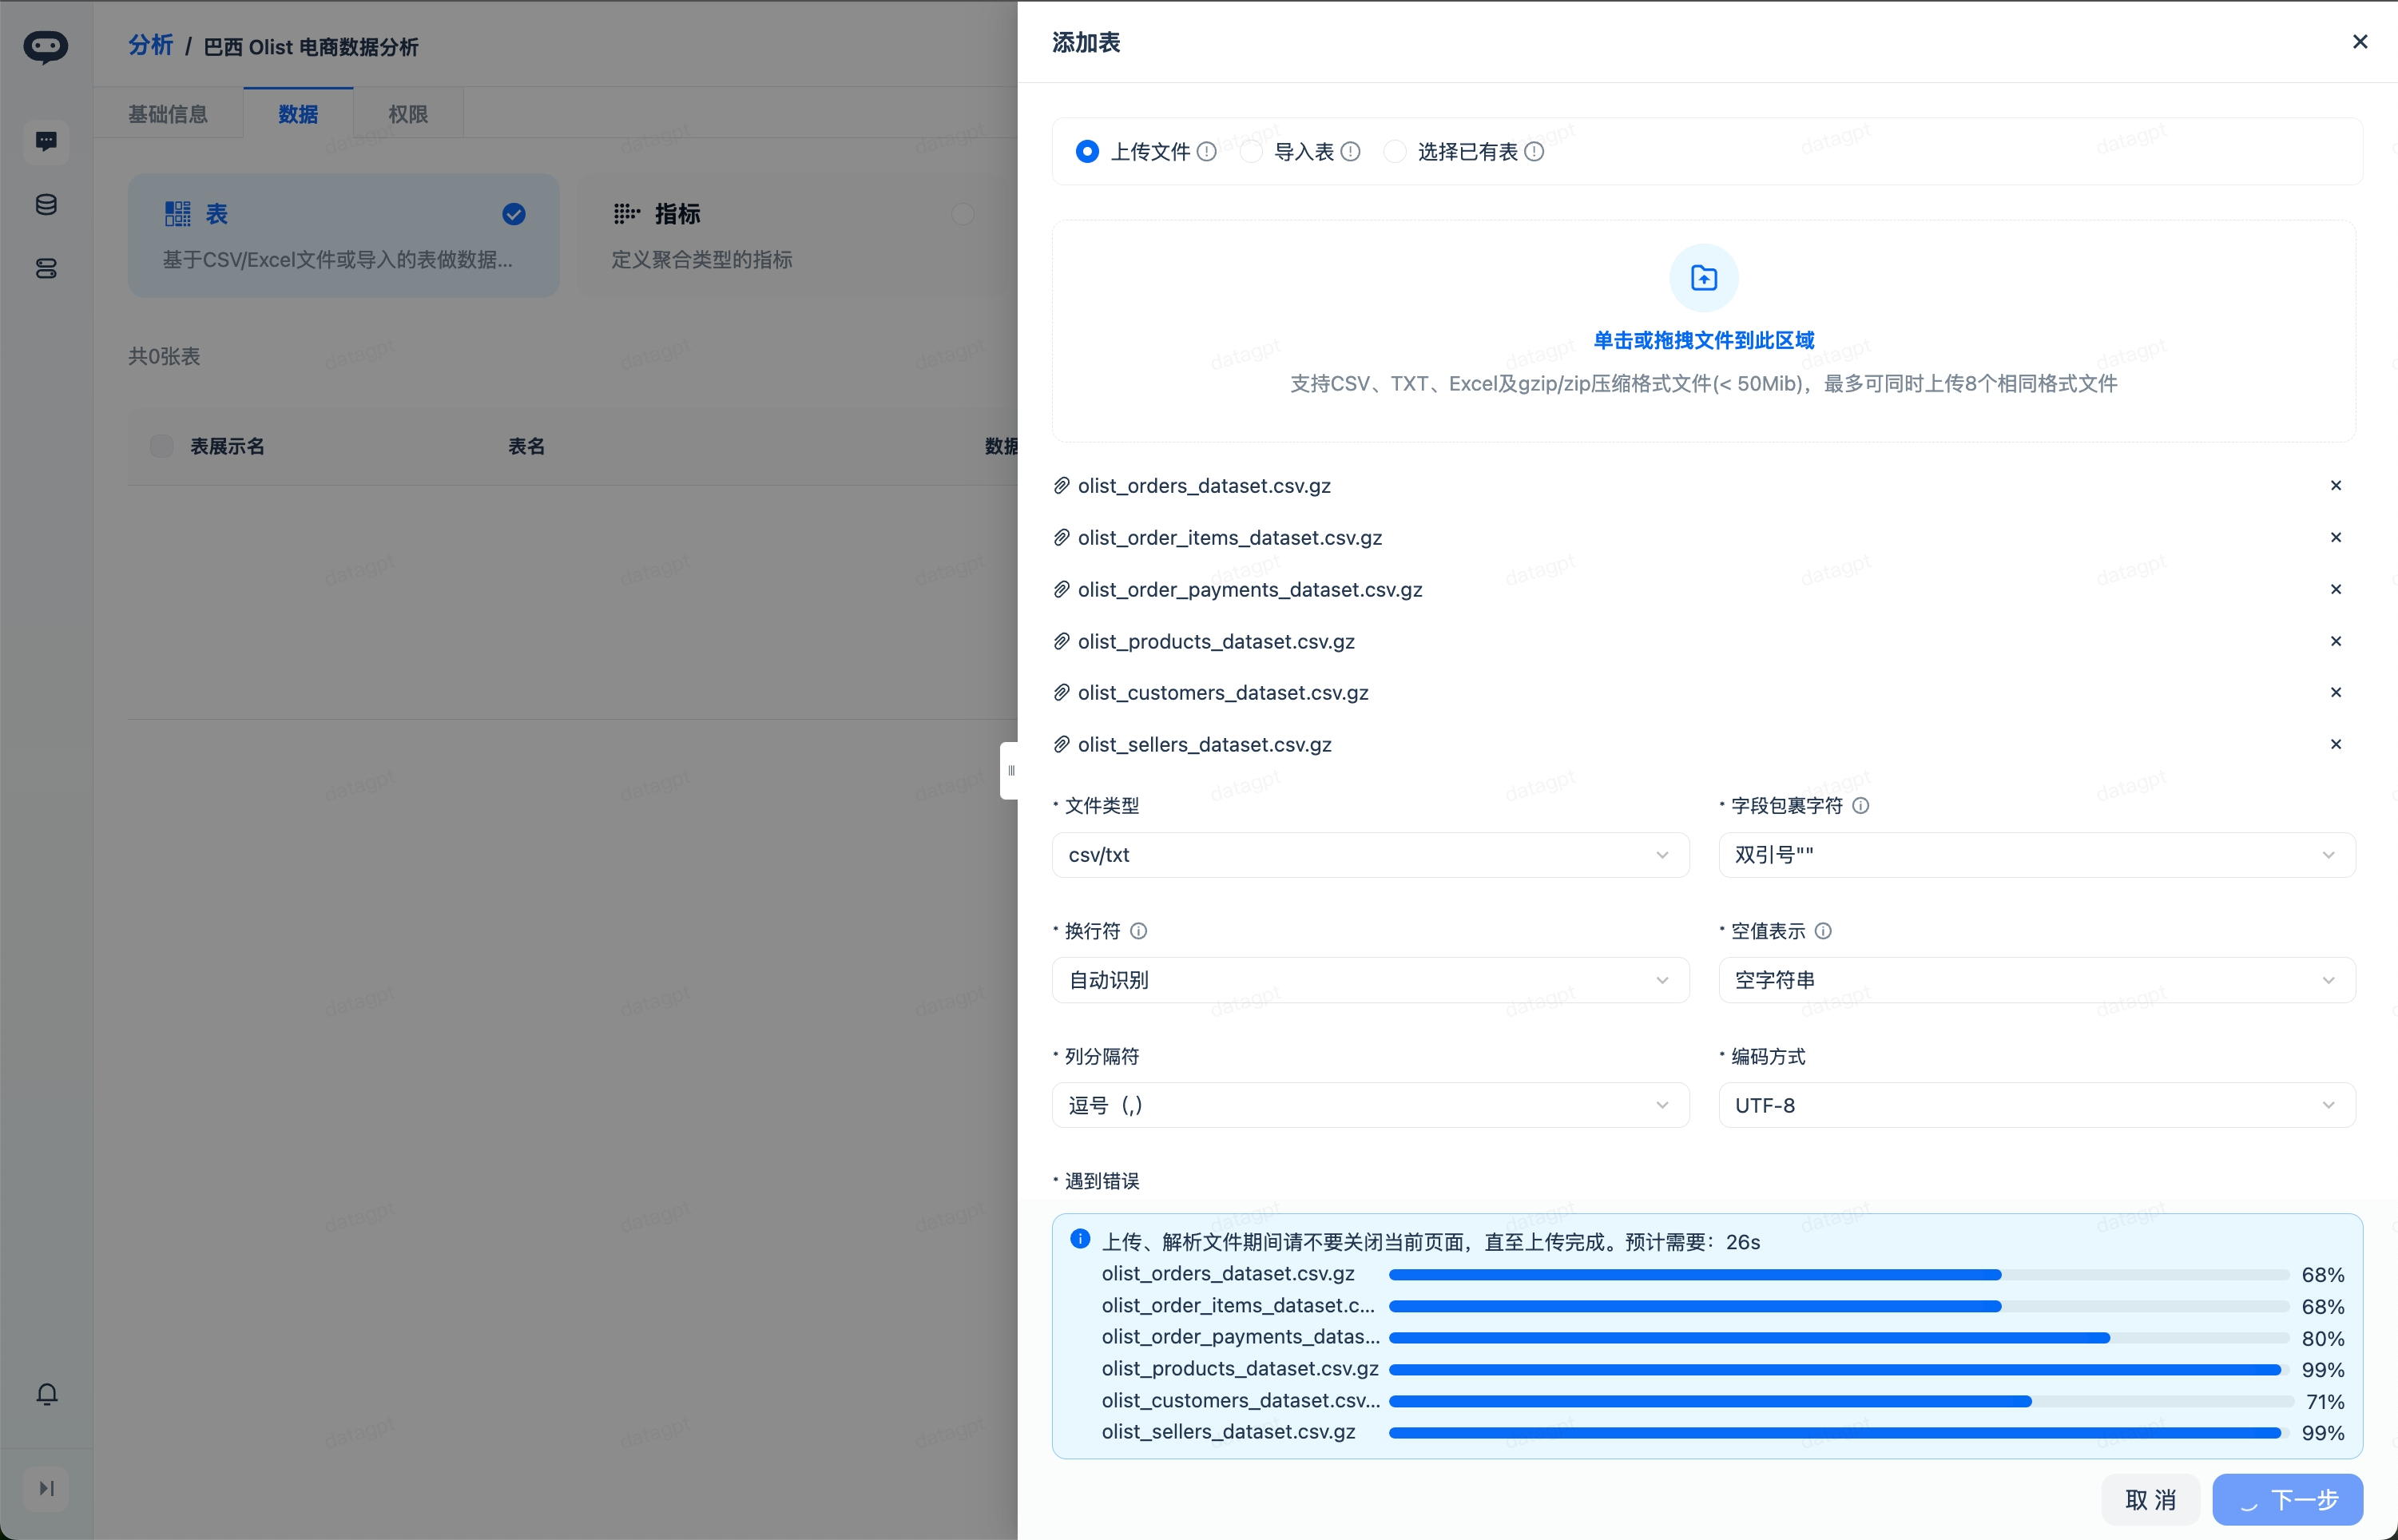Click the notification bell icon
Image resolution: width=2398 pixels, height=1540 pixels.
click(46, 1394)
